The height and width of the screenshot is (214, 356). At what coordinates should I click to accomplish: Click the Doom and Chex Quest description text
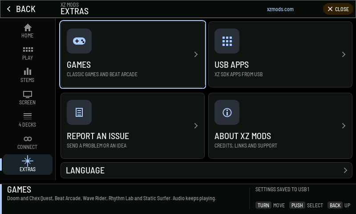click(112, 198)
